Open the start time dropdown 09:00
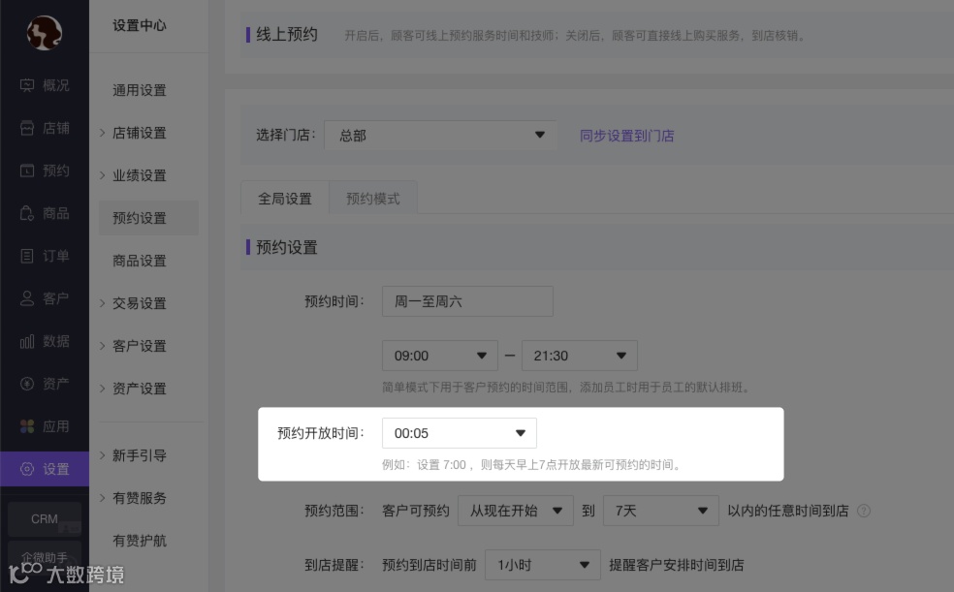 tap(440, 356)
